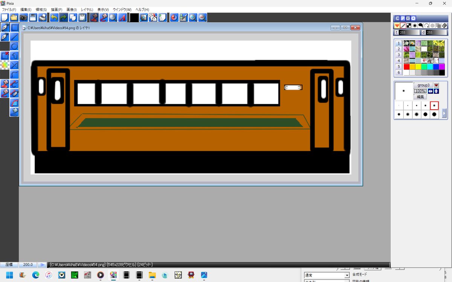Select palette row 5 button

click(x=399, y=67)
